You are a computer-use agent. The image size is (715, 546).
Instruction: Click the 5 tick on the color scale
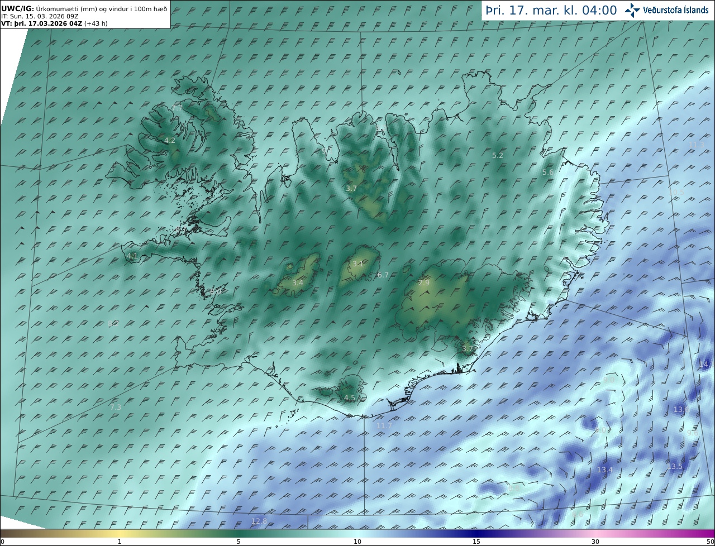point(239,542)
